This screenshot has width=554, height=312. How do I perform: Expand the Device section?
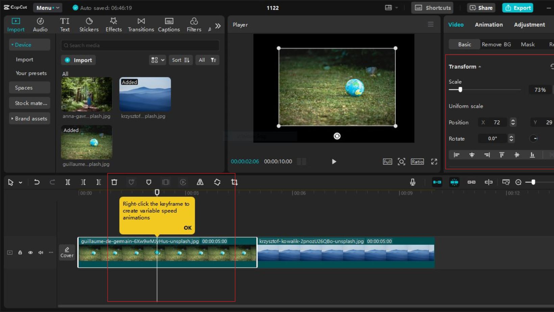point(29,45)
